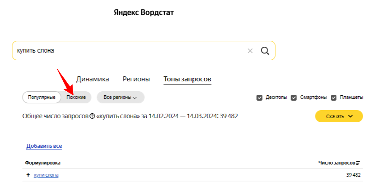This screenshot has width=379, height=182.
Task: Toggle the Десктопы checkbox
Action: click(x=259, y=98)
